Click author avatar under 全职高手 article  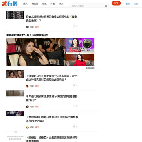(27, 127)
